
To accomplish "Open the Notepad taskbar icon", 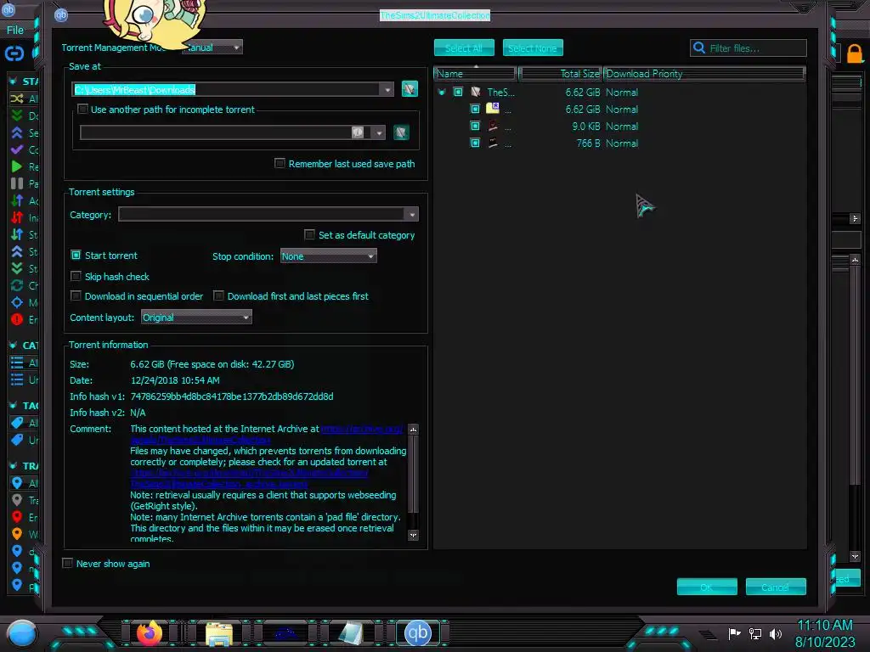I will click(351, 633).
